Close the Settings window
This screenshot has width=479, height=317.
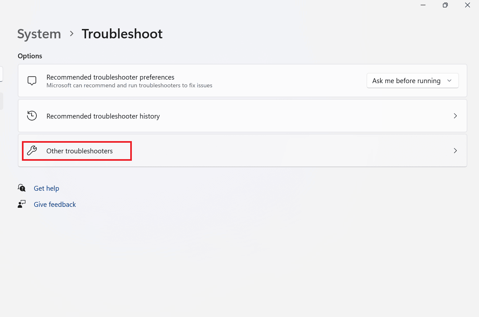click(467, 5)
